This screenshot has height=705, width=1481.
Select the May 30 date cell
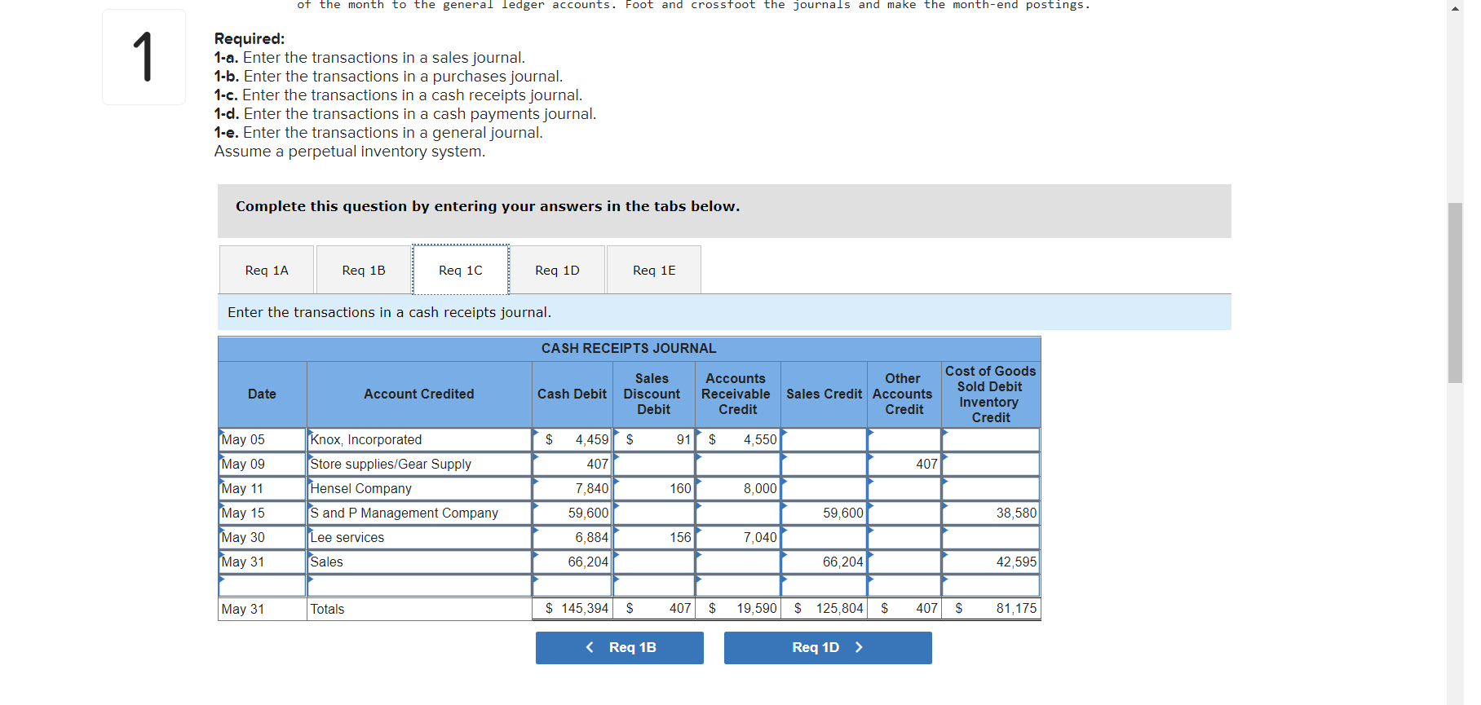tap(263, 537)
